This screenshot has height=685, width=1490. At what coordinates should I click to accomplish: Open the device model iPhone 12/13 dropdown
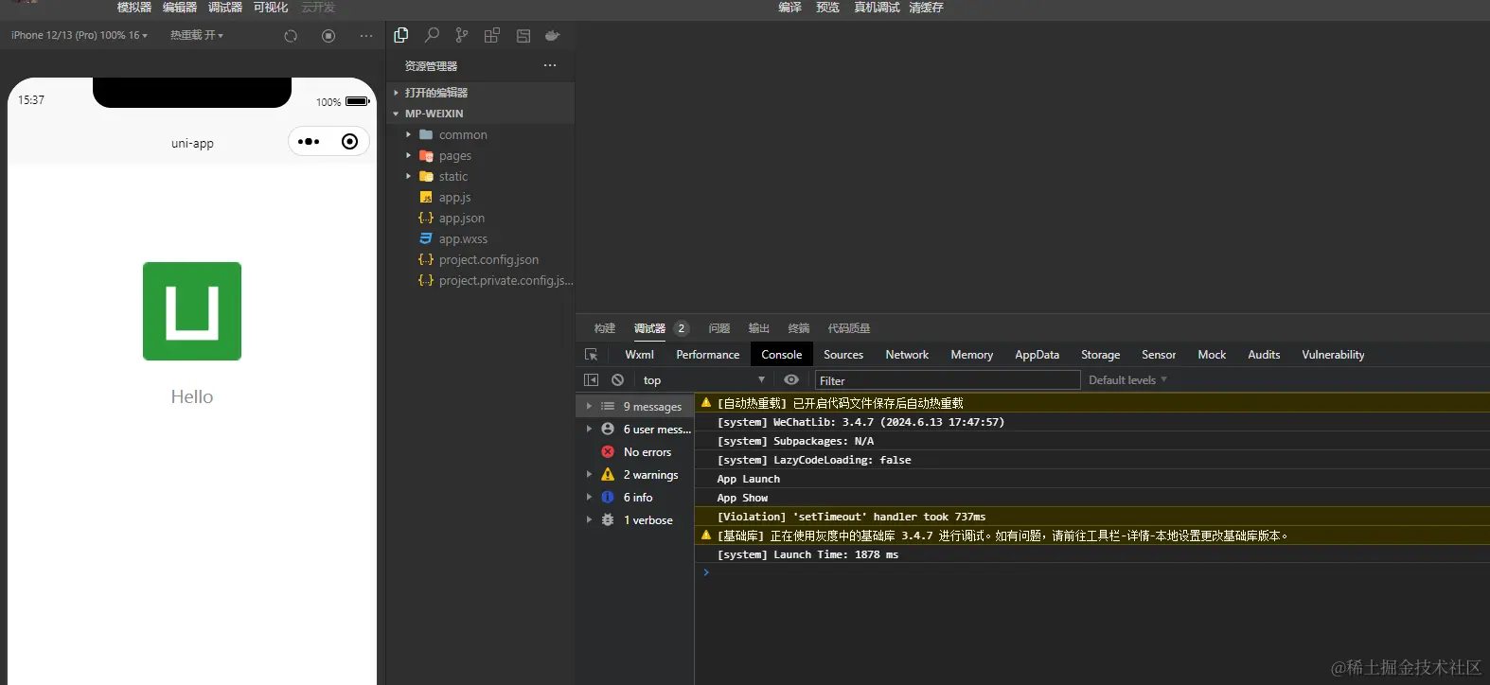80,35
